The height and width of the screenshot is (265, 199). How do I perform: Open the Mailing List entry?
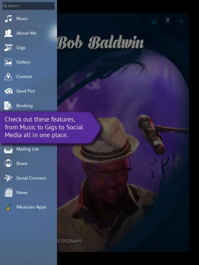click(28, 149)
